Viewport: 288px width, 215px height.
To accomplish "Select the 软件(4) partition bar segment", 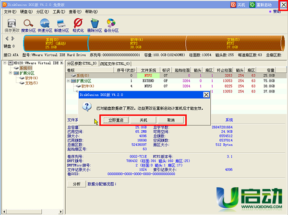I will point(137,43).
